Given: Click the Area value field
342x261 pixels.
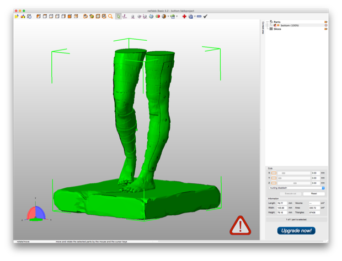Looking at the screenshot, I should click(314, 208).
